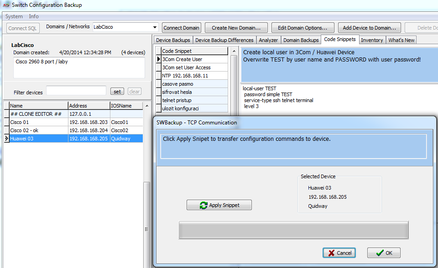Select the sifrovat hesla snippet
Screen dimensions: 438x268
[x=195, y=92]
